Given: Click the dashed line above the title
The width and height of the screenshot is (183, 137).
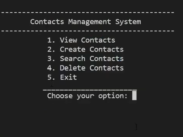Looking at the screenshot, I should coord(88,12).
